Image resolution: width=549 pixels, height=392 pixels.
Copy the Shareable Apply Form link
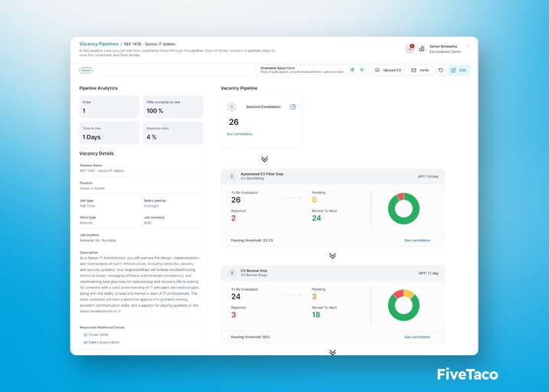352,70
